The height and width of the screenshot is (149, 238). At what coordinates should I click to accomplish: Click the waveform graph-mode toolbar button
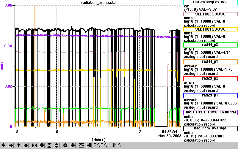[x=81, y=145]
